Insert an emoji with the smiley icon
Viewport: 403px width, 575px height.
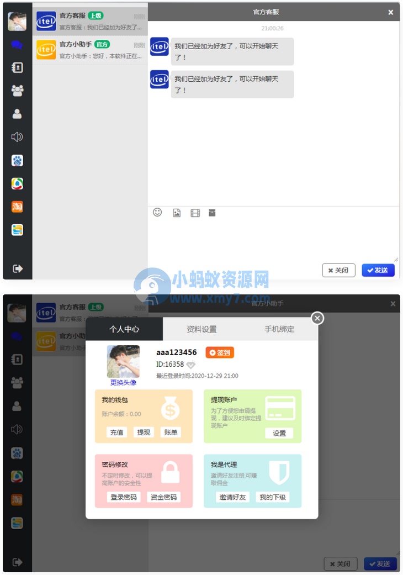click(x=157, y=212)
